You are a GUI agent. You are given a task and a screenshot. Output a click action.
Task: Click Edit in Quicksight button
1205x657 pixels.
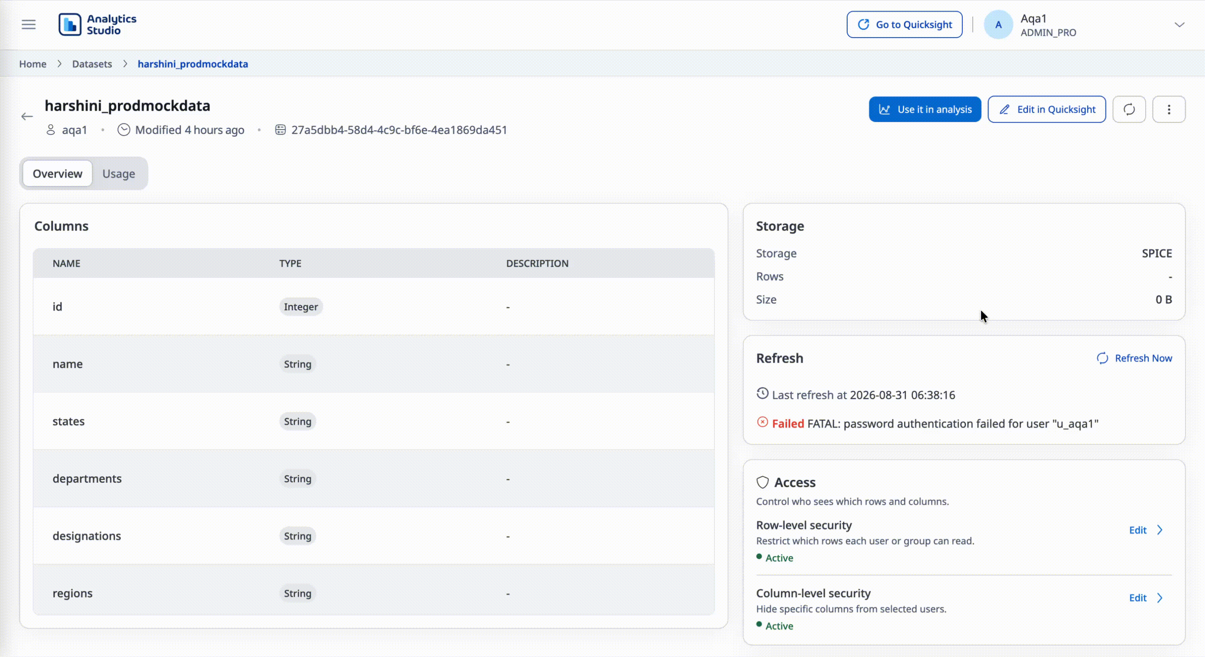coord(1046,109)
